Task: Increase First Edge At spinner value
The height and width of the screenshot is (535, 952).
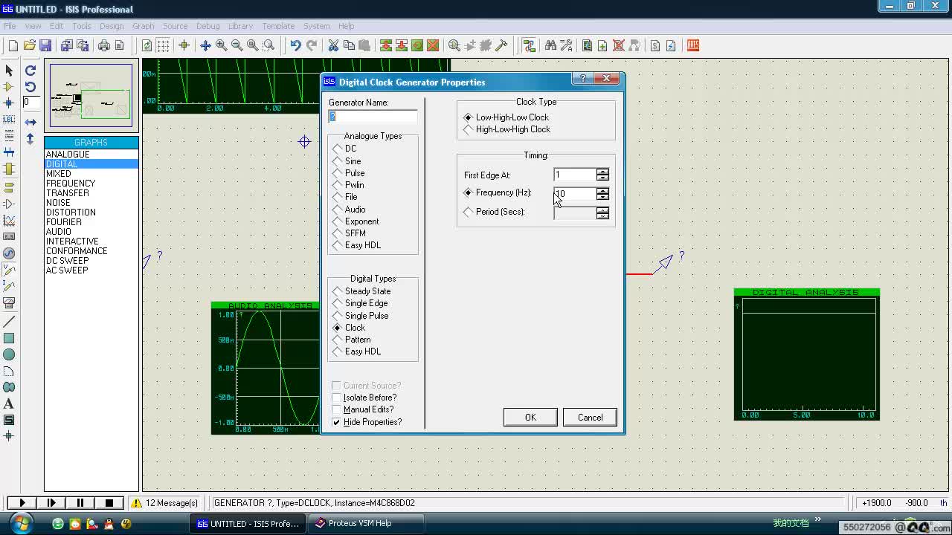Action: pyautogui.click(x=602, y=172)
